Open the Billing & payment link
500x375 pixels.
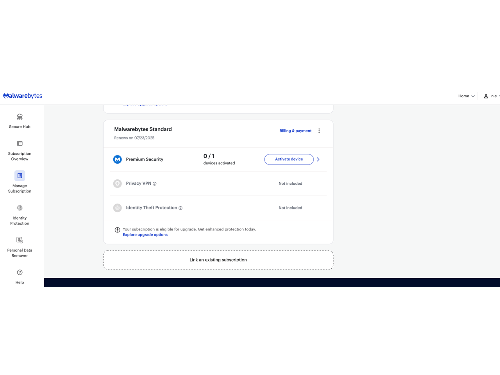click(x=295, y=131)
